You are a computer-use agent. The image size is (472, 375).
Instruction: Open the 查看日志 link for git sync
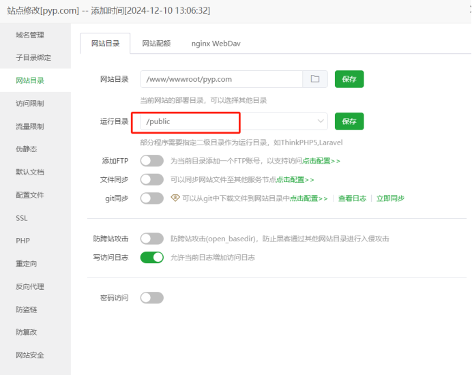click(x=352, y=198)
